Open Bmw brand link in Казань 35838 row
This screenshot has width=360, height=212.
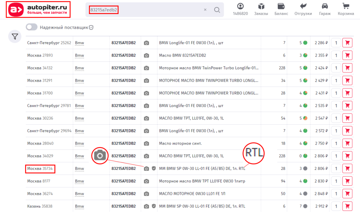click(x=79, y=206)
